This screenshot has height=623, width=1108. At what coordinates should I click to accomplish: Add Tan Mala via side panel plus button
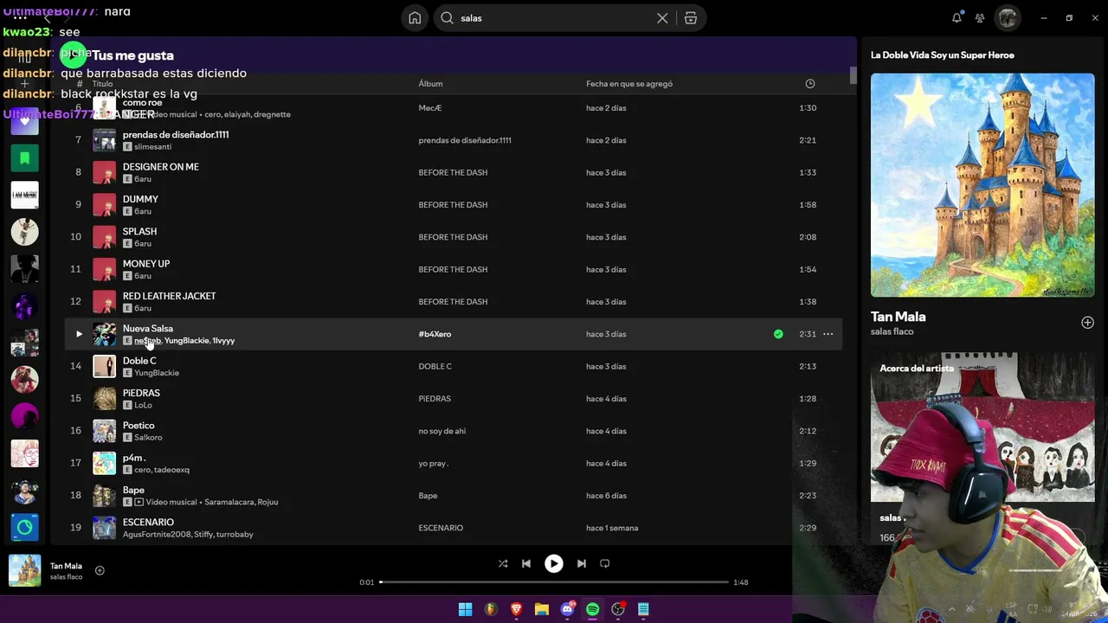[1087, 323]
